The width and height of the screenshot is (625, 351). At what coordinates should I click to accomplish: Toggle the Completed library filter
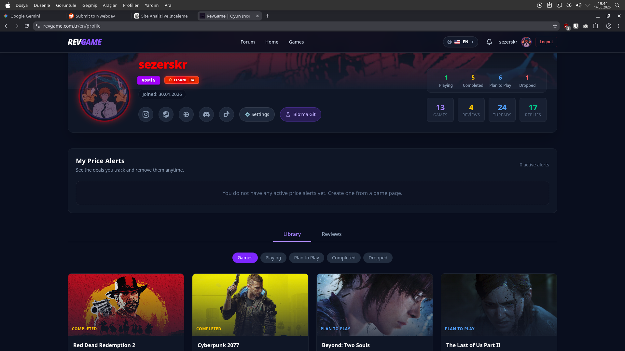(343, 257)
